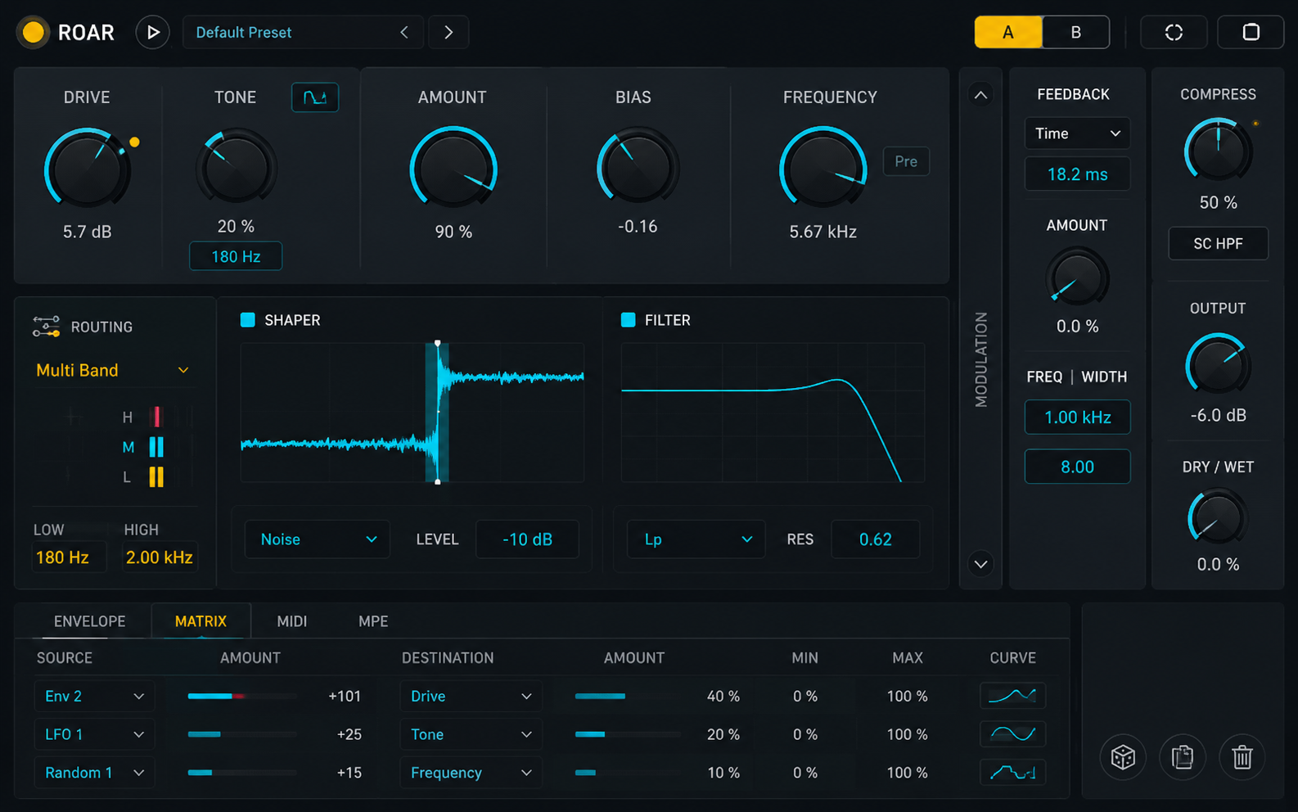Go to the next preset
This screenshot has height=812, width=1298.
[x=448, y=33]
